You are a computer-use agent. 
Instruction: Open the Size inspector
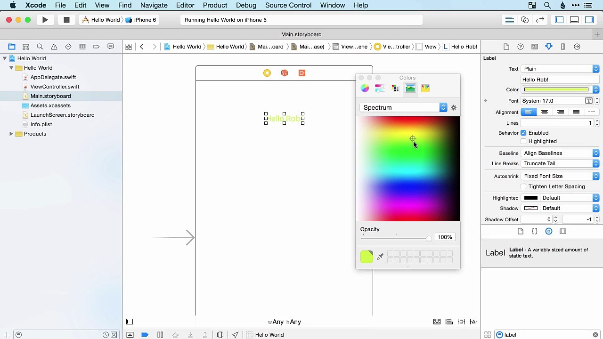[x=563, y=47]
